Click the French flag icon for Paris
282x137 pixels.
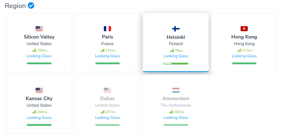click(107, 29)
